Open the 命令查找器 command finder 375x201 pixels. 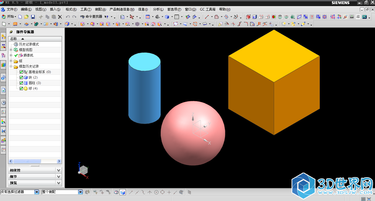coord(91,17)
